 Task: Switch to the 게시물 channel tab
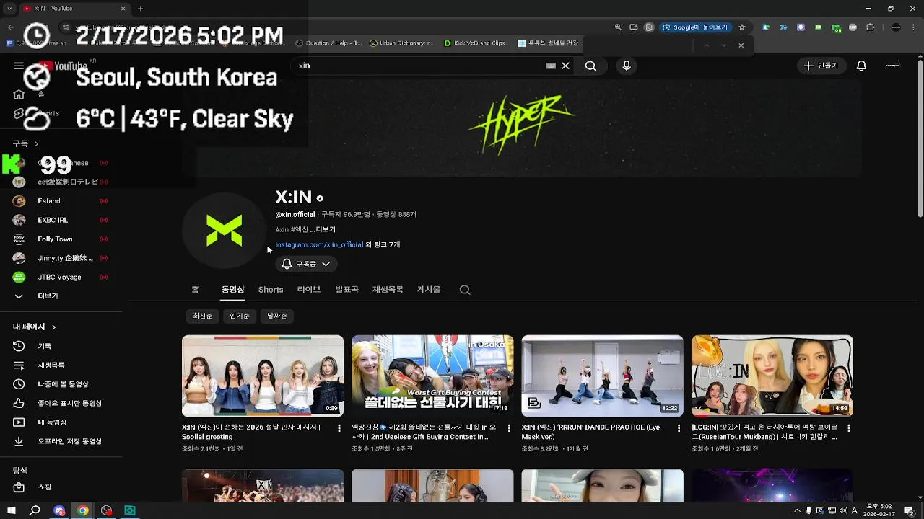pos(429,290)
